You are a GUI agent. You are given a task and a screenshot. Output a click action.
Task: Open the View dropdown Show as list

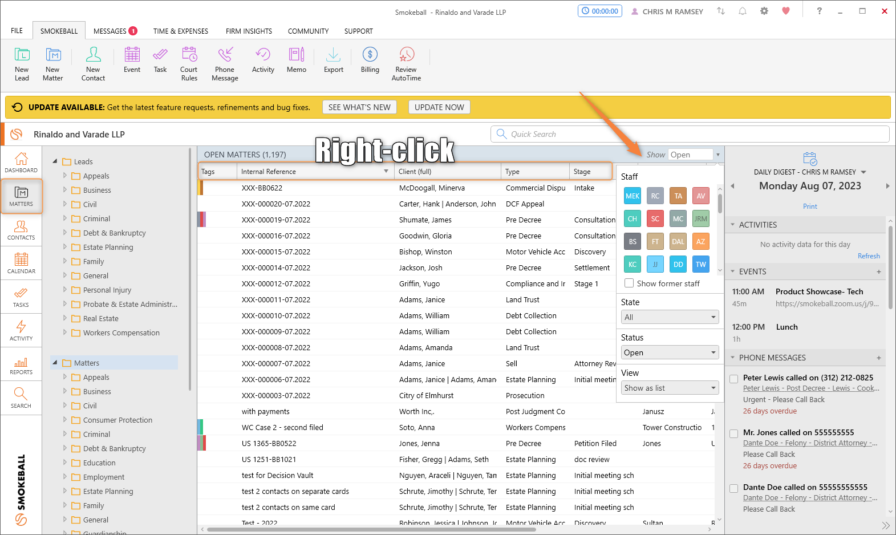pos(670,388)
